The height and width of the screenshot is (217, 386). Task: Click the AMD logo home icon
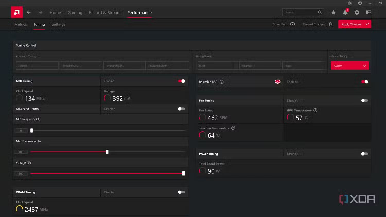pyautogui.click(x=17, y=12)
